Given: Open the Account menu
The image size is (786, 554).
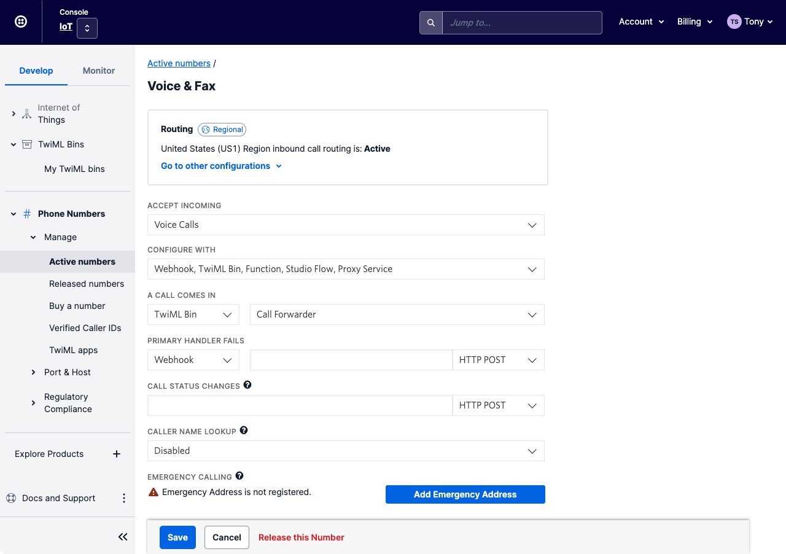Looking at the screenshot, I should click(x=641, y=21).
